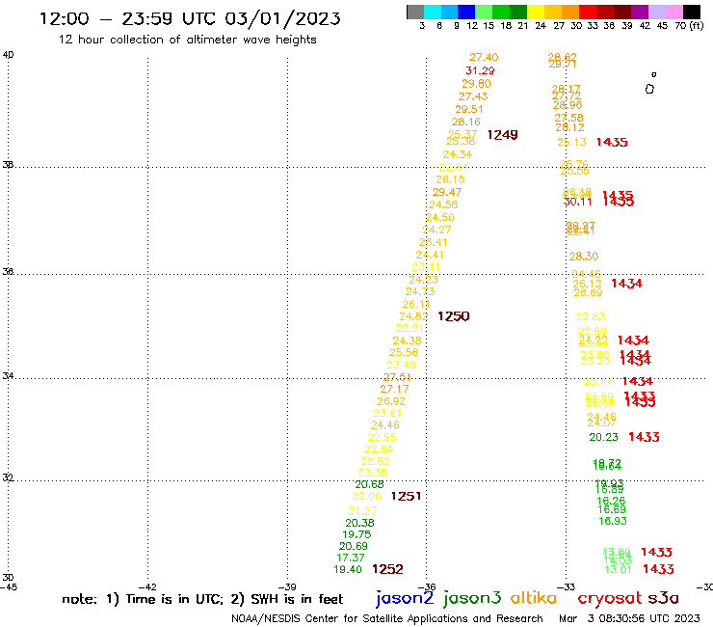Click the altika satellite legend label
713x627 pixels.
(x=534, y=598)
